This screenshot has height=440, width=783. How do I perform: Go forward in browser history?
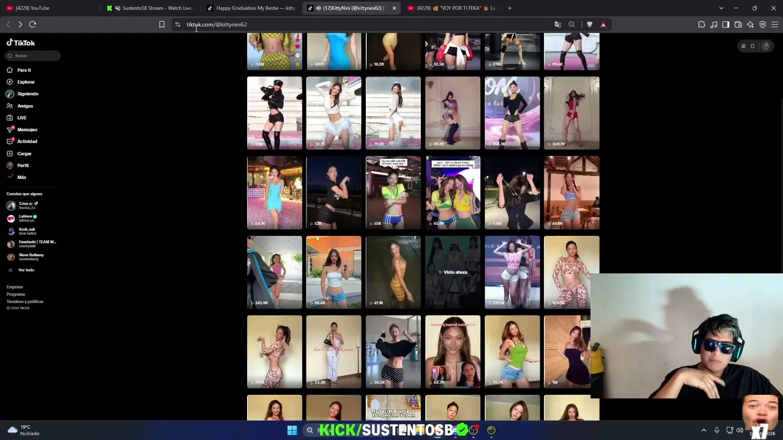[x=20, y=24]
